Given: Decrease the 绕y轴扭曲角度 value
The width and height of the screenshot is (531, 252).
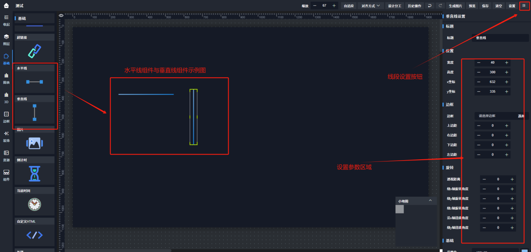Looking at the screenshot, I should (484, 228).
